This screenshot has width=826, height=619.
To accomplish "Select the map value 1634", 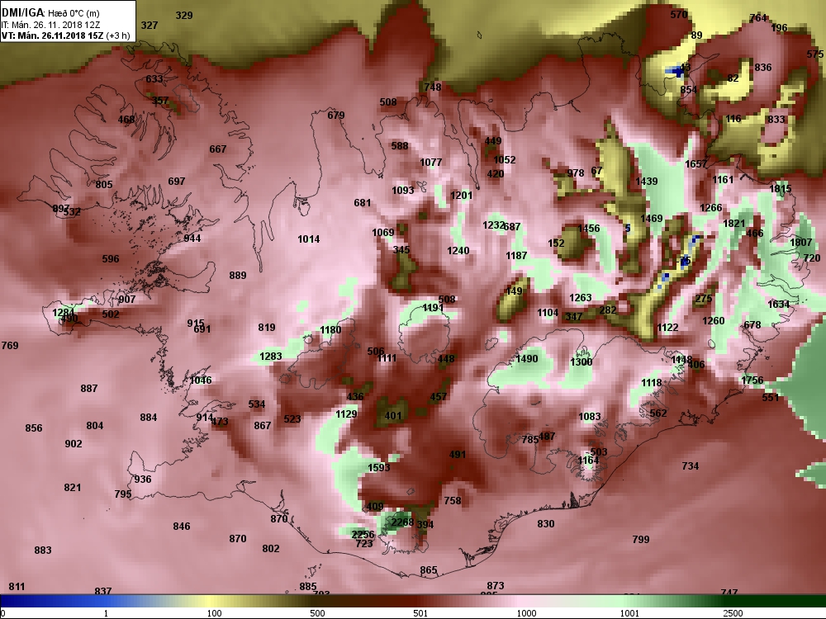I will 779,304.
